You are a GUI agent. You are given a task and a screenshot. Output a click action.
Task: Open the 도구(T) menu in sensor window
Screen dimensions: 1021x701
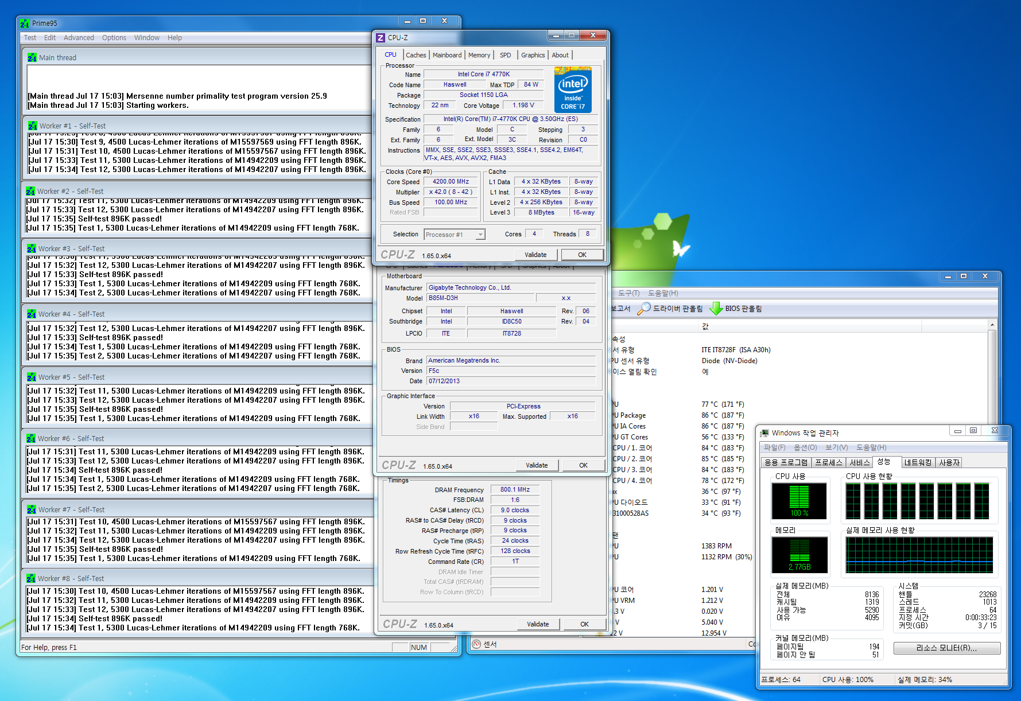coord(629,293)
